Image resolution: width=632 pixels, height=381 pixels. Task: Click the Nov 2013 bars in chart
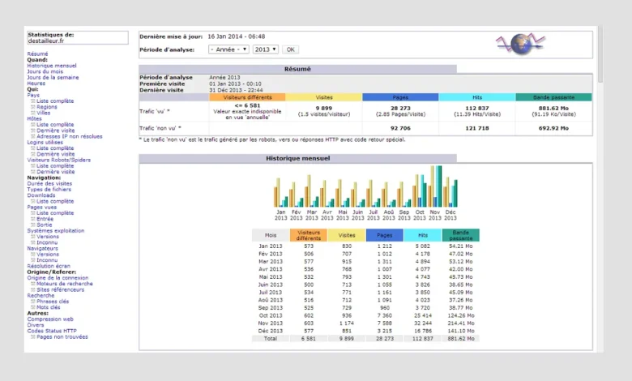click(x=436, y=188)
